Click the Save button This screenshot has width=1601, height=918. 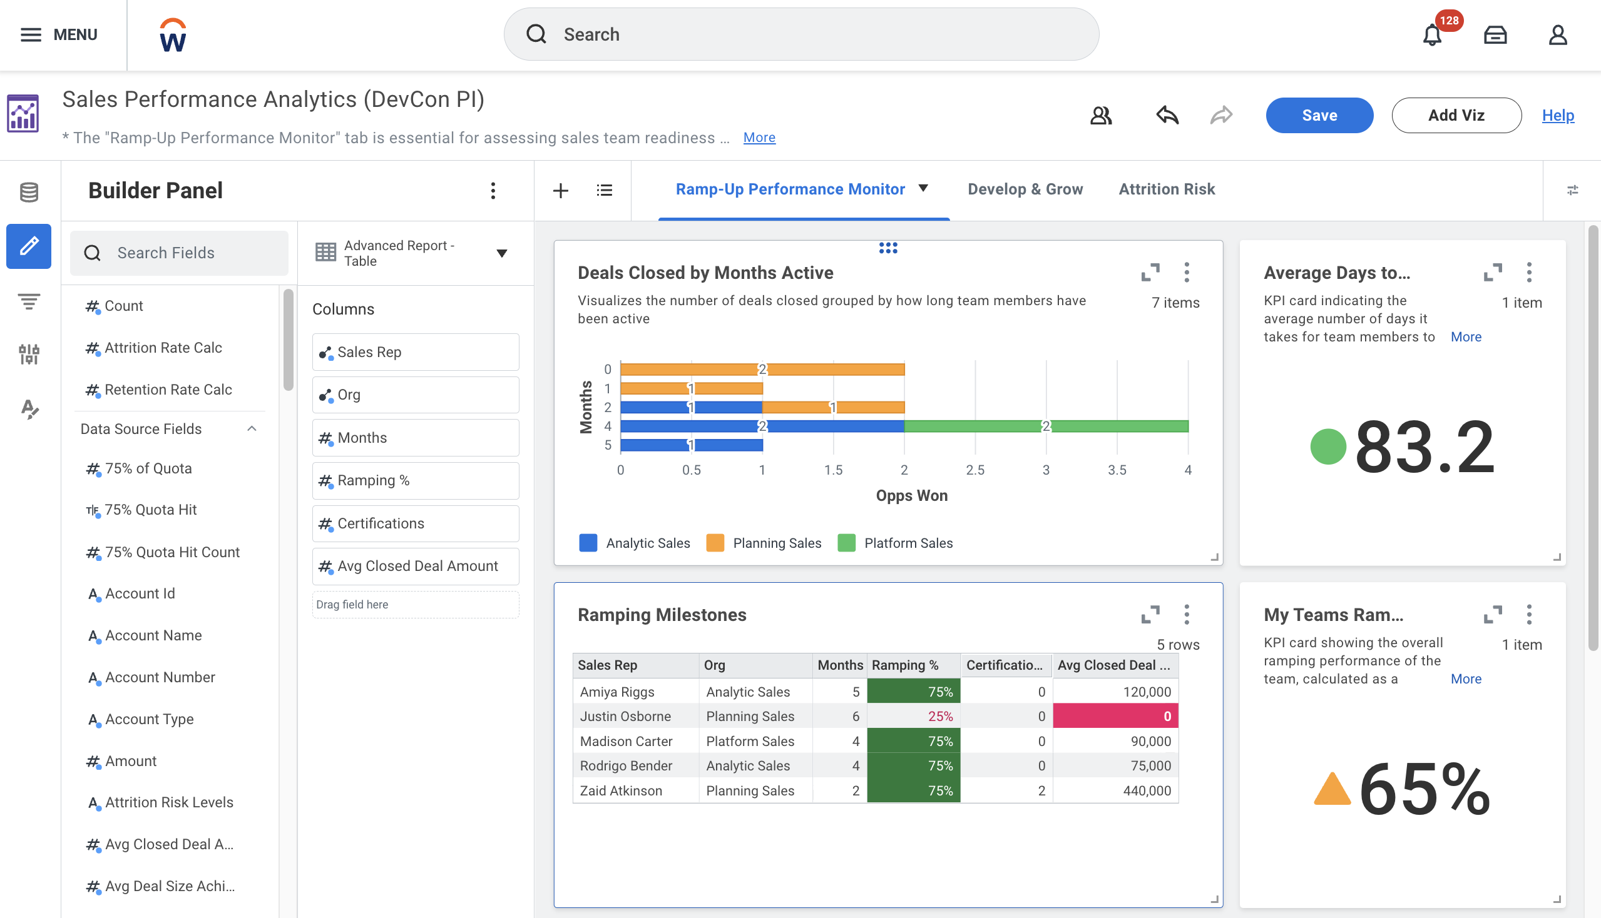1319,116
